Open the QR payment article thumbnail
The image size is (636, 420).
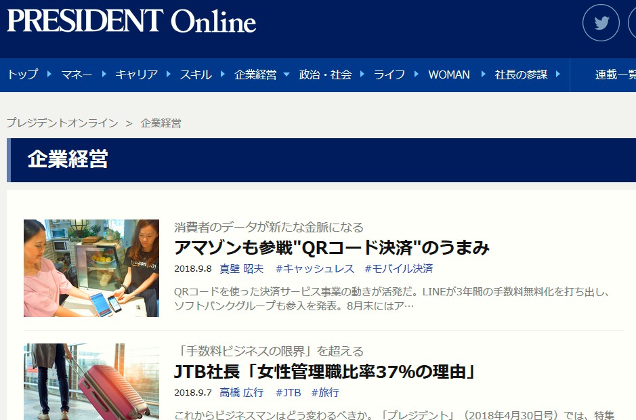pyautogui.click(x=91, y=268)
